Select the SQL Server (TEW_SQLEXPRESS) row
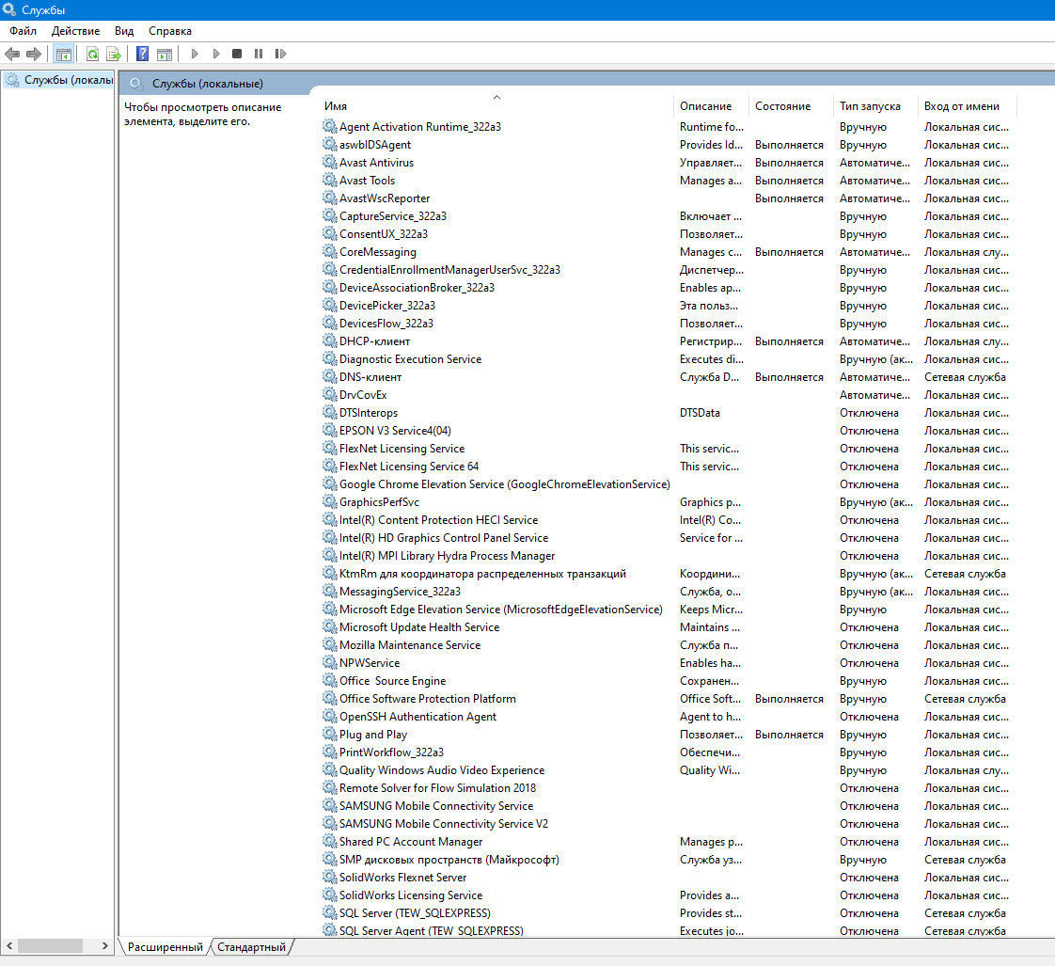The width and height of the screenshot is (1055, 966). pyautogui.click(x=669, y=912)
